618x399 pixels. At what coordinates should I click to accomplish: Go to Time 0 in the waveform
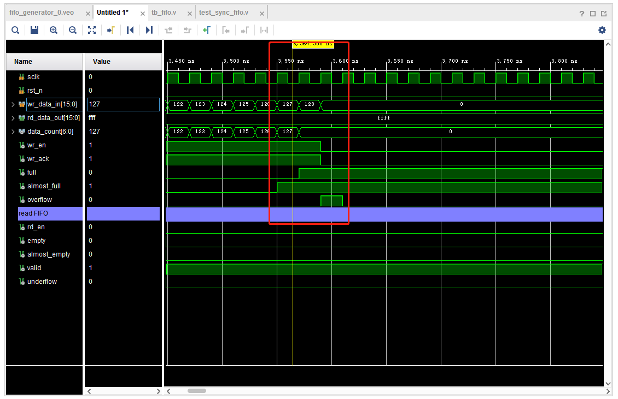pos(130,30)
